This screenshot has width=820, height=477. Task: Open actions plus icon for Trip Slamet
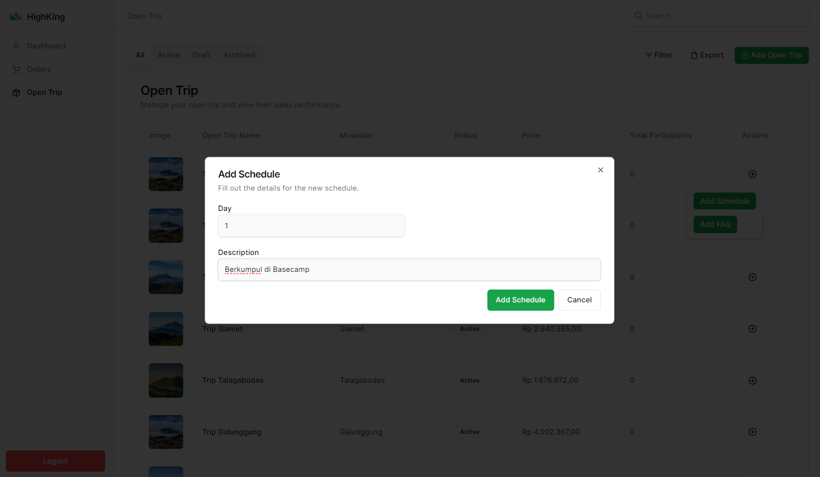tap(752, 329)
